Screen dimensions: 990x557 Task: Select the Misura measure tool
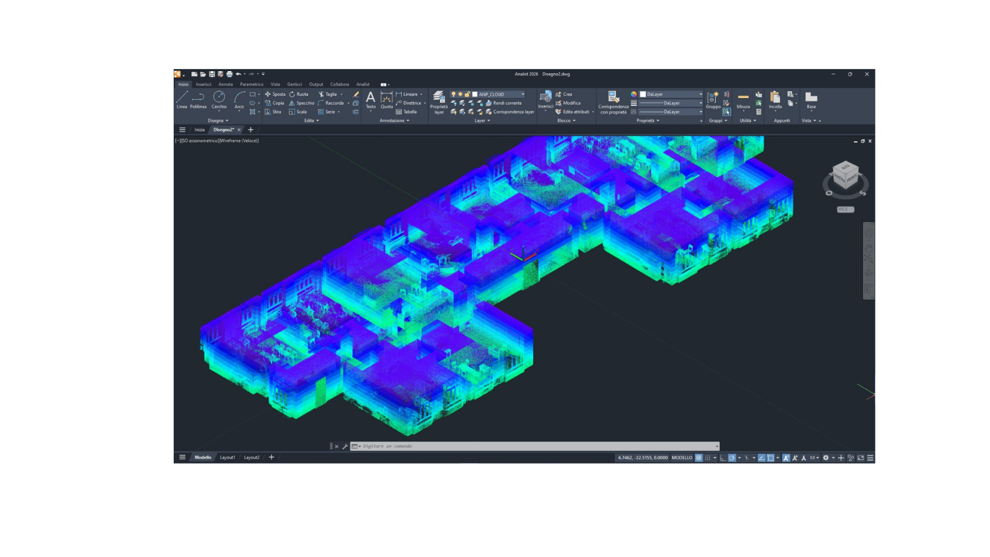[x=744, y=100]
